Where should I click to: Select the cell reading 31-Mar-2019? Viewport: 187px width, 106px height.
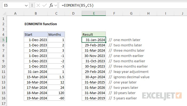pyautogui.click(x=94, y=98)
